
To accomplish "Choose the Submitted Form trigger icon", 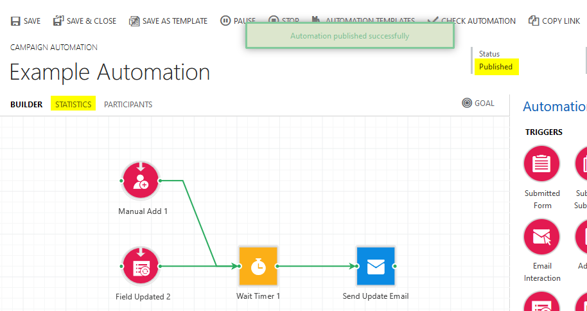I will pos(541,164).
